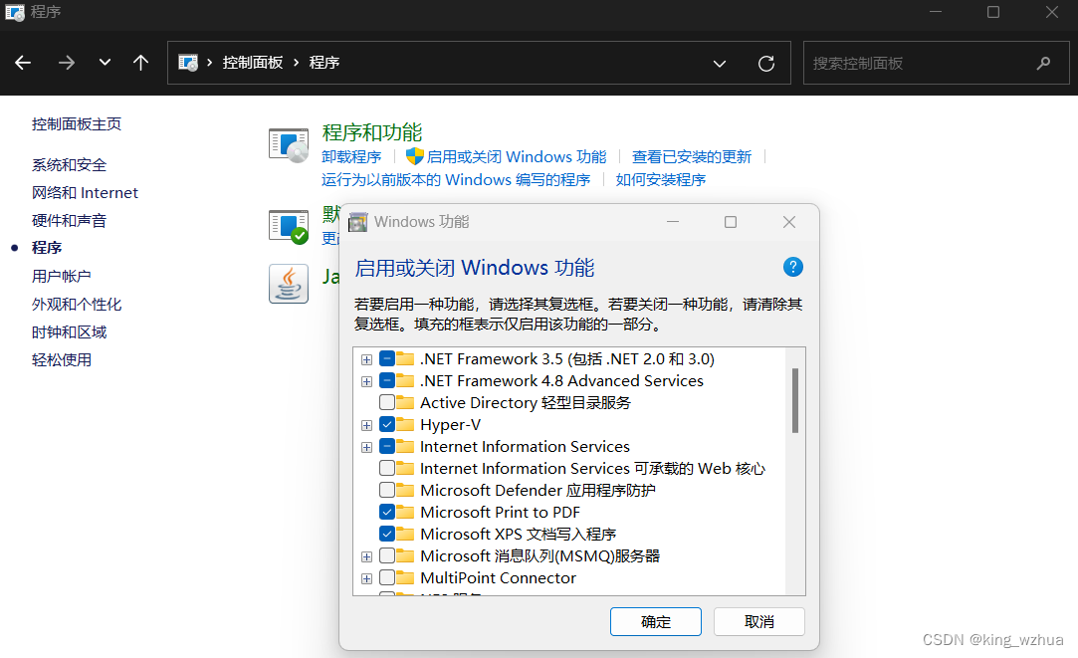Click 控制面板 in the breadcrumb path
This screenshot has width=1078, height=658.
252,63
